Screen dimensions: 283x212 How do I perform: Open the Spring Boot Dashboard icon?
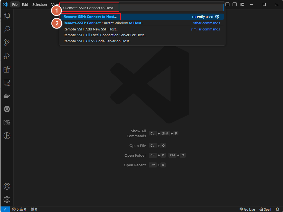click(x=7, y=109)
